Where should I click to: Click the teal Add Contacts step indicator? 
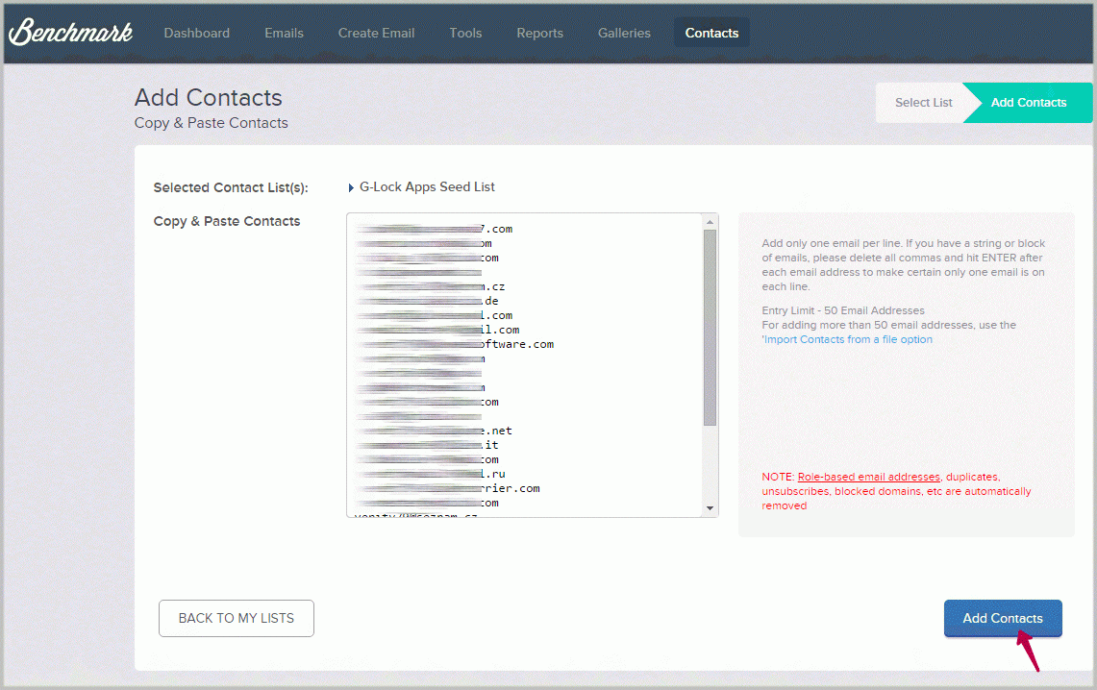pyautogui.click(x=1028, y=103)
